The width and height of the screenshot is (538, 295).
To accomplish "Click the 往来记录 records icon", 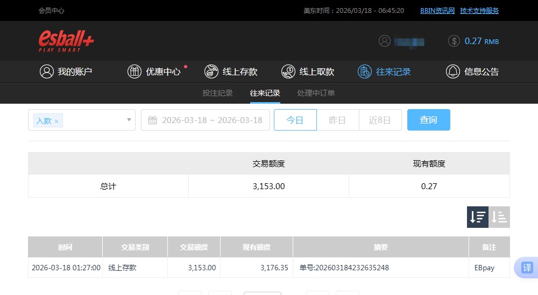I will coord(365,71).
